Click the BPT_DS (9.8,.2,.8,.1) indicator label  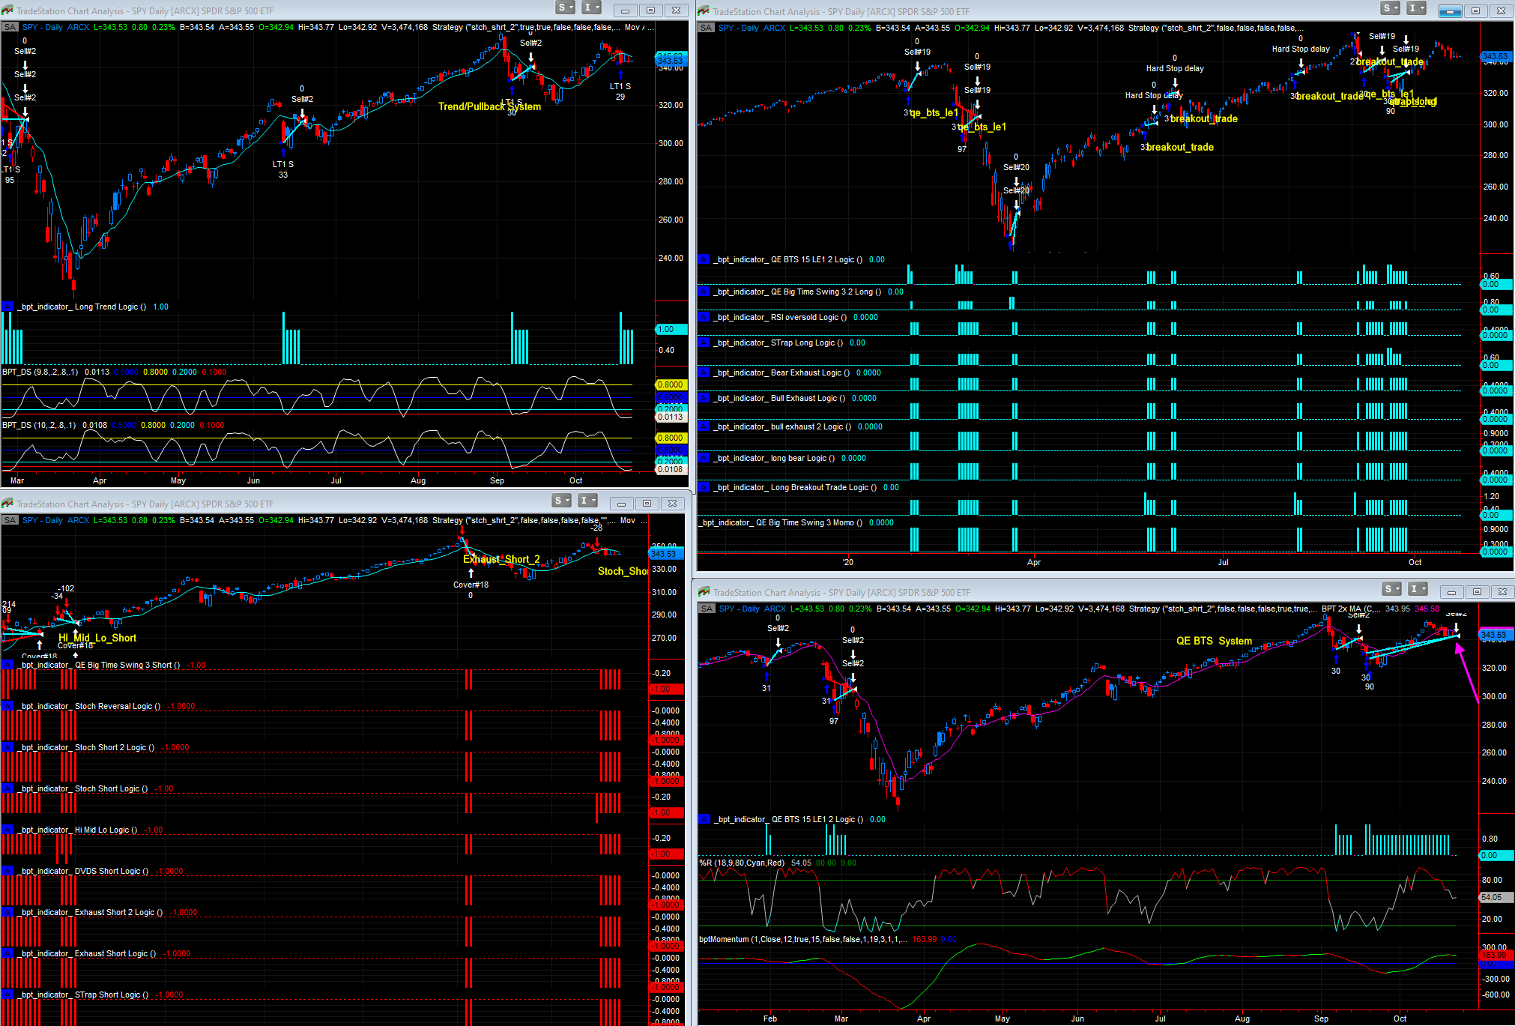(x=40, y=372)
